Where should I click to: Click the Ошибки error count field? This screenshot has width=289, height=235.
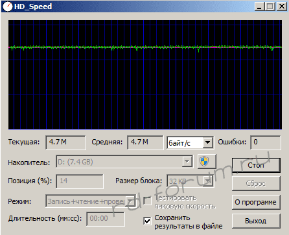(266, 142)
